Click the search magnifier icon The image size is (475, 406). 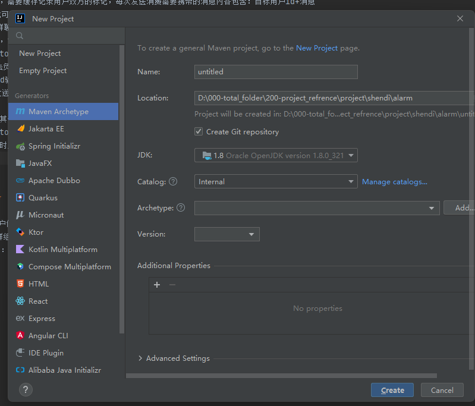point(20,36)
